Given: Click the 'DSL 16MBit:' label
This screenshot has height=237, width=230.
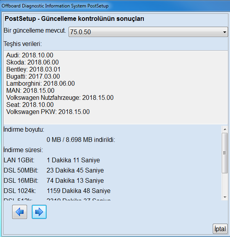Looking at the screenshot, I should click(x=21, y=180).
